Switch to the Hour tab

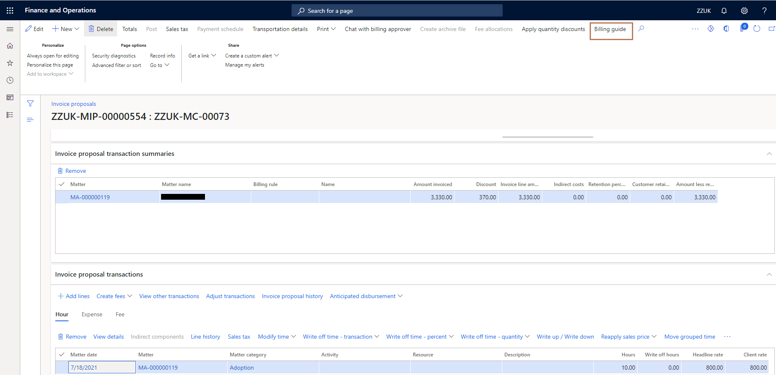[62, 314]
